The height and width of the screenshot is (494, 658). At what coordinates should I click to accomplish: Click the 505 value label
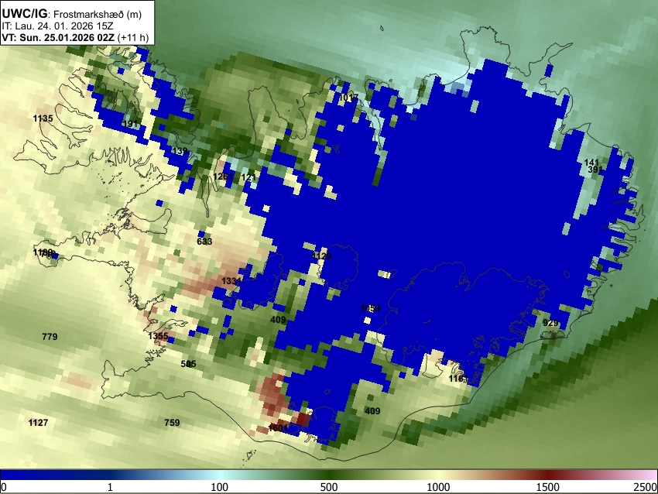[x=188, y=364]
